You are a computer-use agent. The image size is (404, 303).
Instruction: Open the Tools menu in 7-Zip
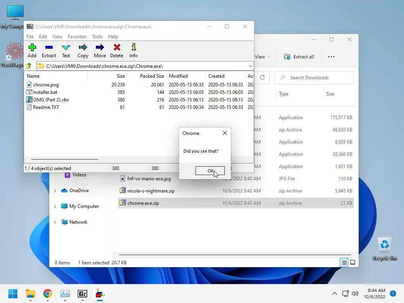97,37
